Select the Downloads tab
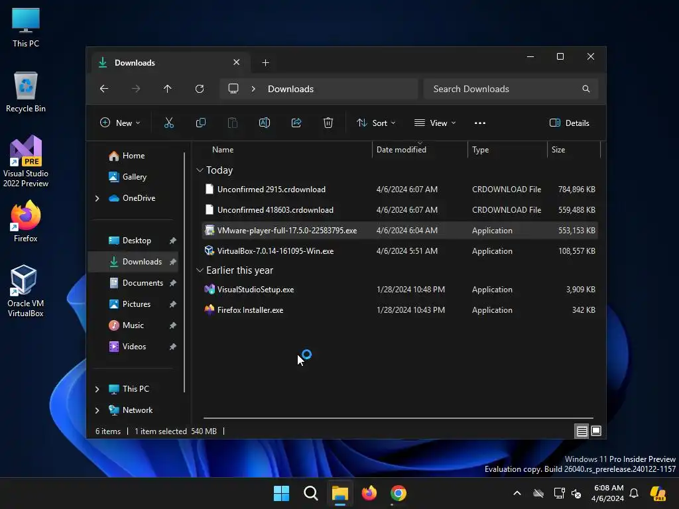Viewport: 679px width, 509px height. (169, 63)
